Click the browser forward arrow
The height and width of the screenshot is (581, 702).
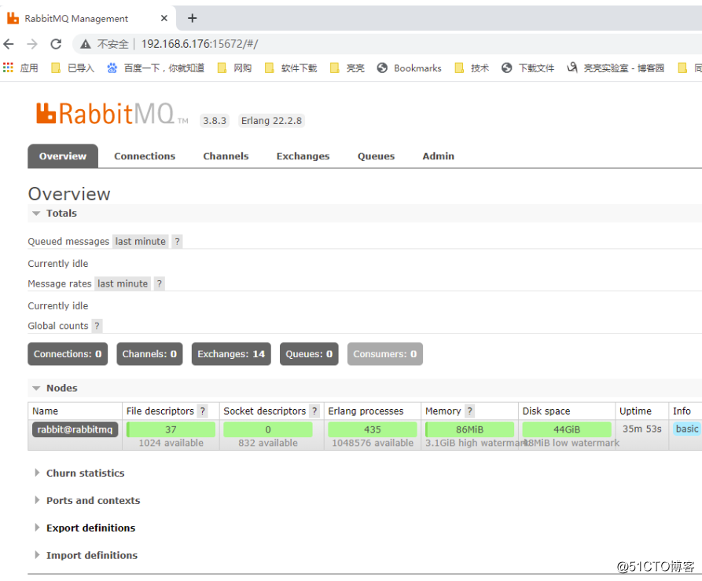click(x=32, y=44)
